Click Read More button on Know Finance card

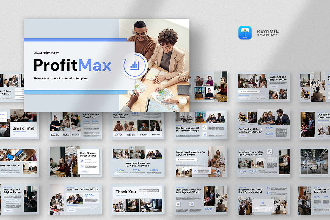tap(84, 171)
